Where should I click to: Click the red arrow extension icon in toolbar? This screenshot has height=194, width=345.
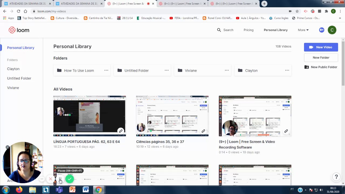tap(306, 11)
